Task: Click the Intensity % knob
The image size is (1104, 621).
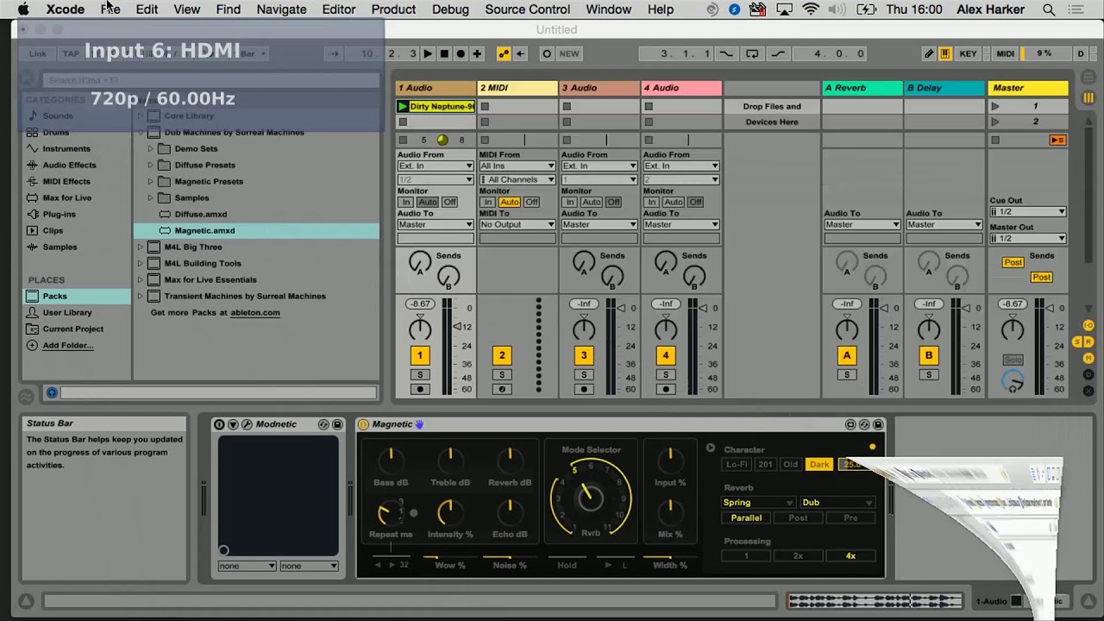Action: [449, 511]
